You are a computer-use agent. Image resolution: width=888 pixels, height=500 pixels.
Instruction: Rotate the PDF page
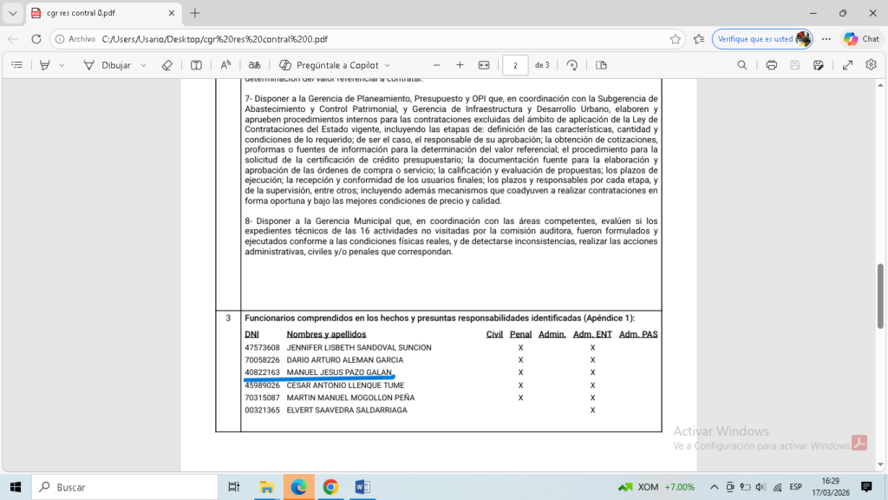pyautogui.click(x=572, y=65)
